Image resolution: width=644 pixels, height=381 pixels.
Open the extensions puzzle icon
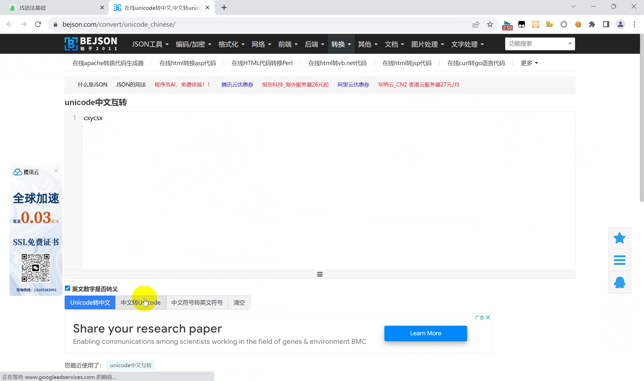(x=592, y=24)
